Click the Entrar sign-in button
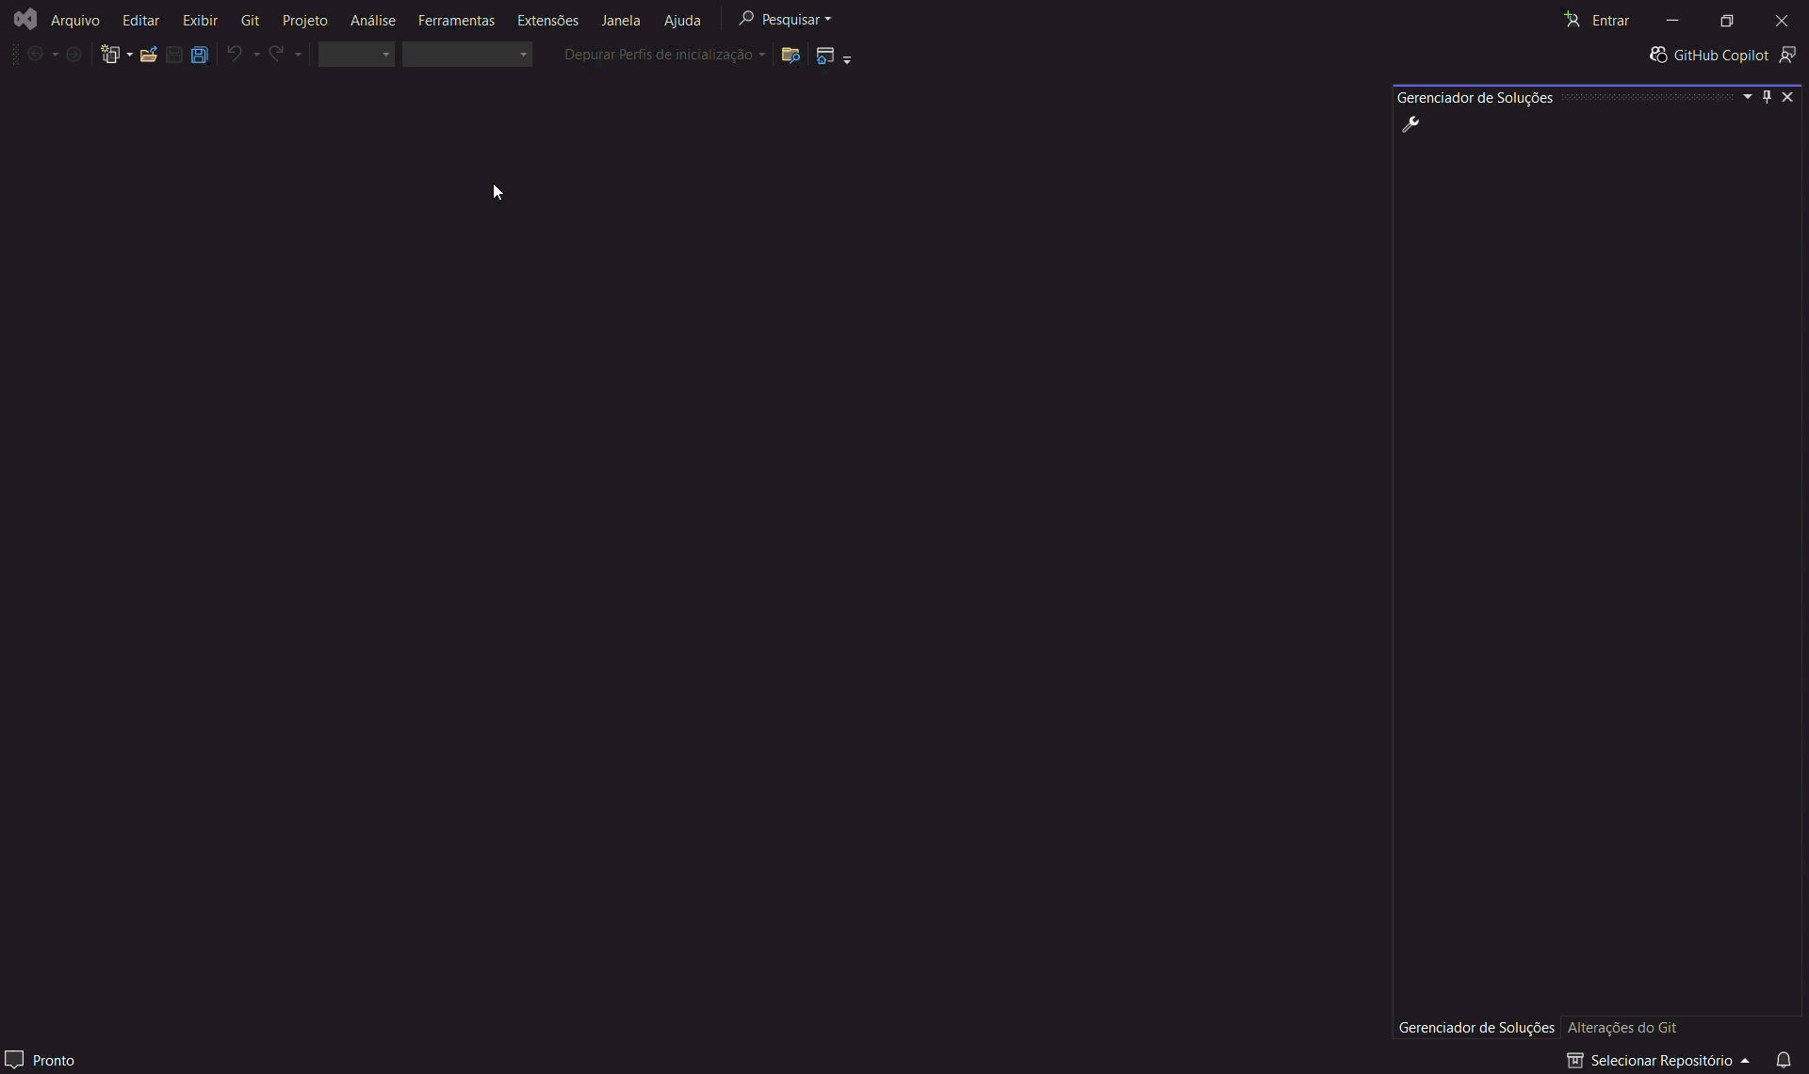This screenshot has height=1074, width=1809. click(x=1598, y=20)
